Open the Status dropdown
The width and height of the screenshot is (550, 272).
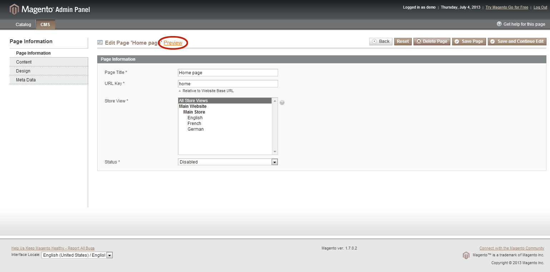tap(228, 162)
